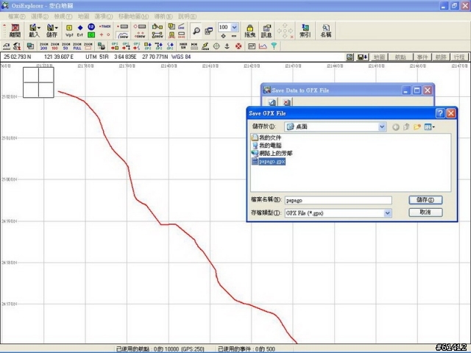Open the 地圖 (Map) menu
This screenshot has height=353, width=471.
click(x=83, y=16)
